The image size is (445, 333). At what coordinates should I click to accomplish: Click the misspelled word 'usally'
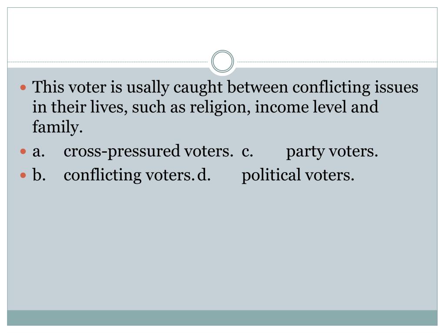point(148,88)
